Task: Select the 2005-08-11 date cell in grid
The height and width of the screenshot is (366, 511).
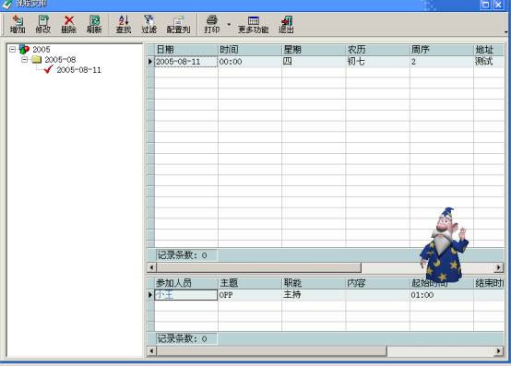Action: point(186,62)
